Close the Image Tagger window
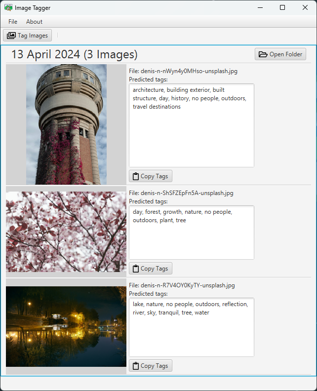The width and height of the screenshot is (317, 391). click(x=305, y=8)
